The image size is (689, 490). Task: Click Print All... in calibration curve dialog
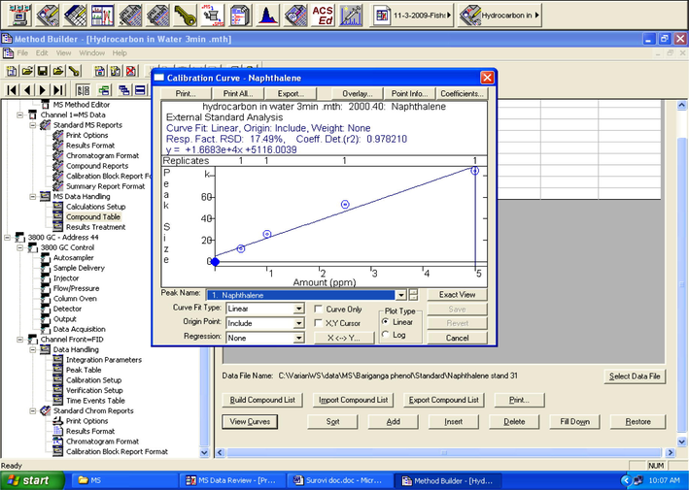(x=238, y=93)
